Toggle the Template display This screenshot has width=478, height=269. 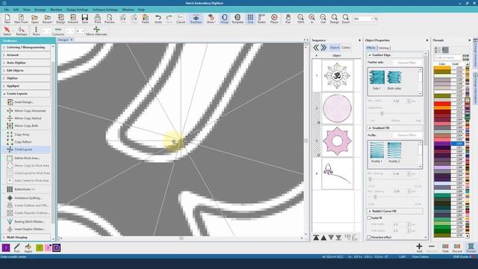pos(238,19)
